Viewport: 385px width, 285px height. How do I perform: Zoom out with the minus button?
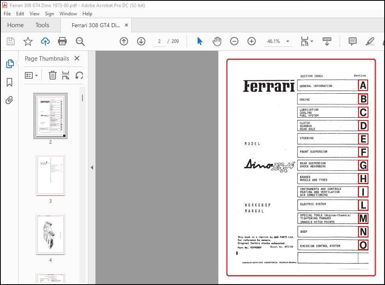[234, 41]
